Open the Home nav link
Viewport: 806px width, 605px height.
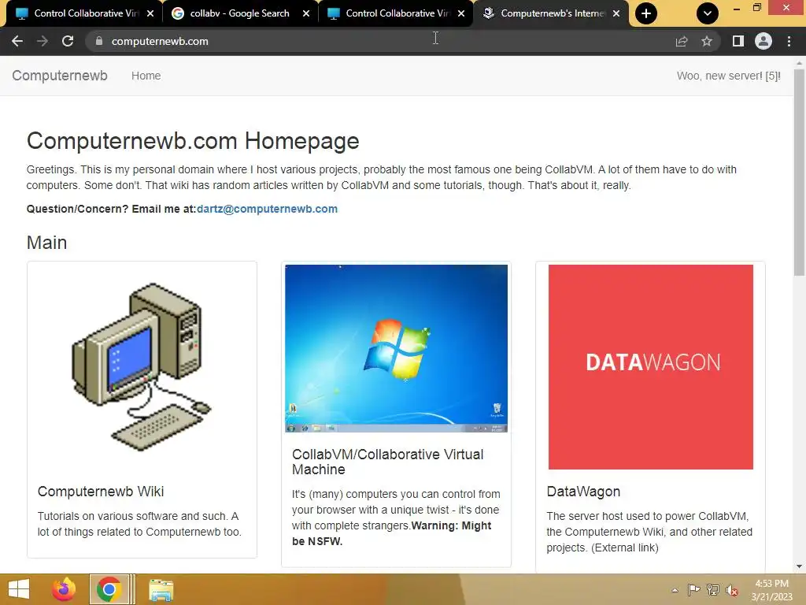pos(146,76)
